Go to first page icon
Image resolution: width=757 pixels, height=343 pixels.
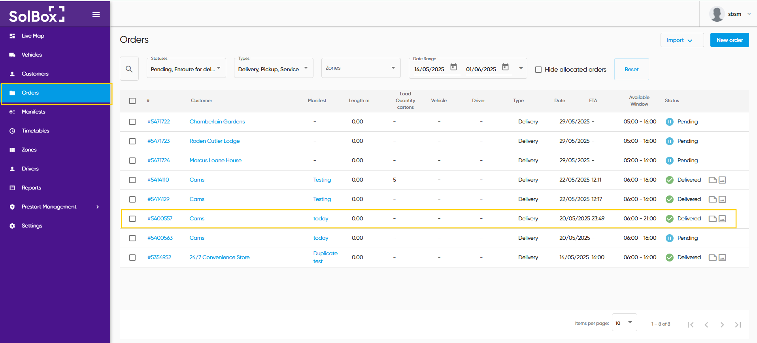tap(691, 325)
